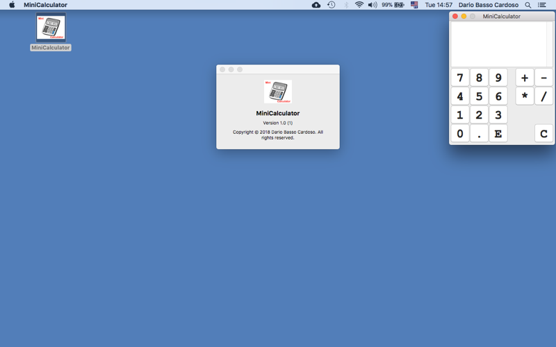The image size is (556, 347).
Task: Open the Apple menu
Action: (12, 5)
